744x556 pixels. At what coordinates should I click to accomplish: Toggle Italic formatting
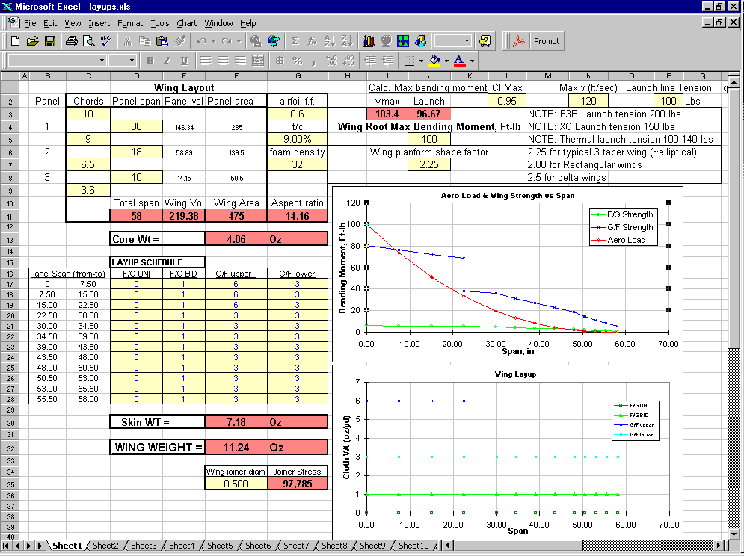tap(166, 61)
